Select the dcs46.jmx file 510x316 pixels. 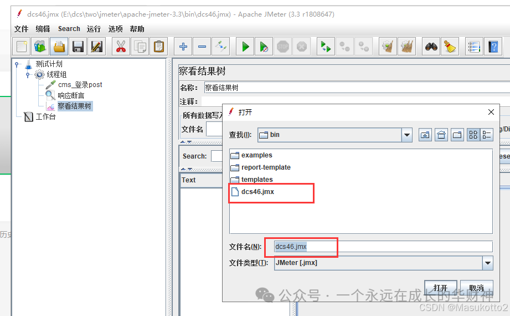253,192
